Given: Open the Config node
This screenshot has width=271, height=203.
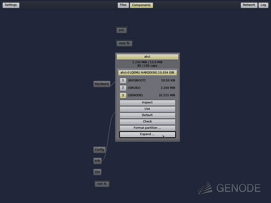Looking at the screenshot, I should 99,150.
